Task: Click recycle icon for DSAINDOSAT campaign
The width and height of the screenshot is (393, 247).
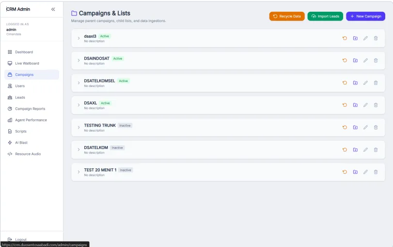Action: click(x=345, y=61)
